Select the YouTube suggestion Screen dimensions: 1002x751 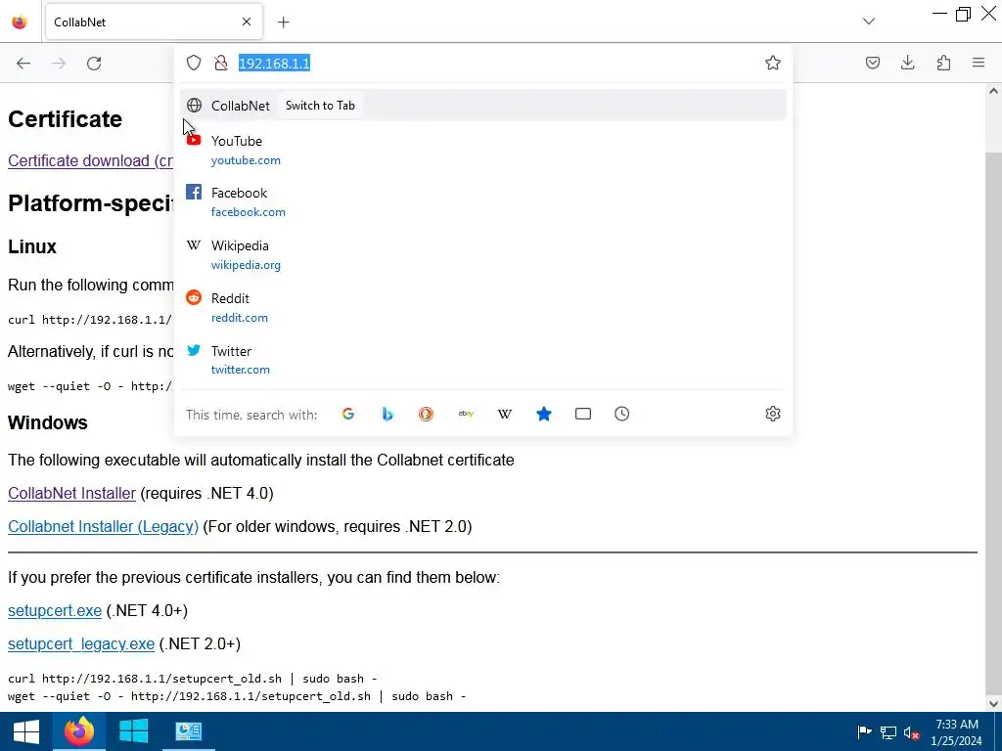pos(483,150)
